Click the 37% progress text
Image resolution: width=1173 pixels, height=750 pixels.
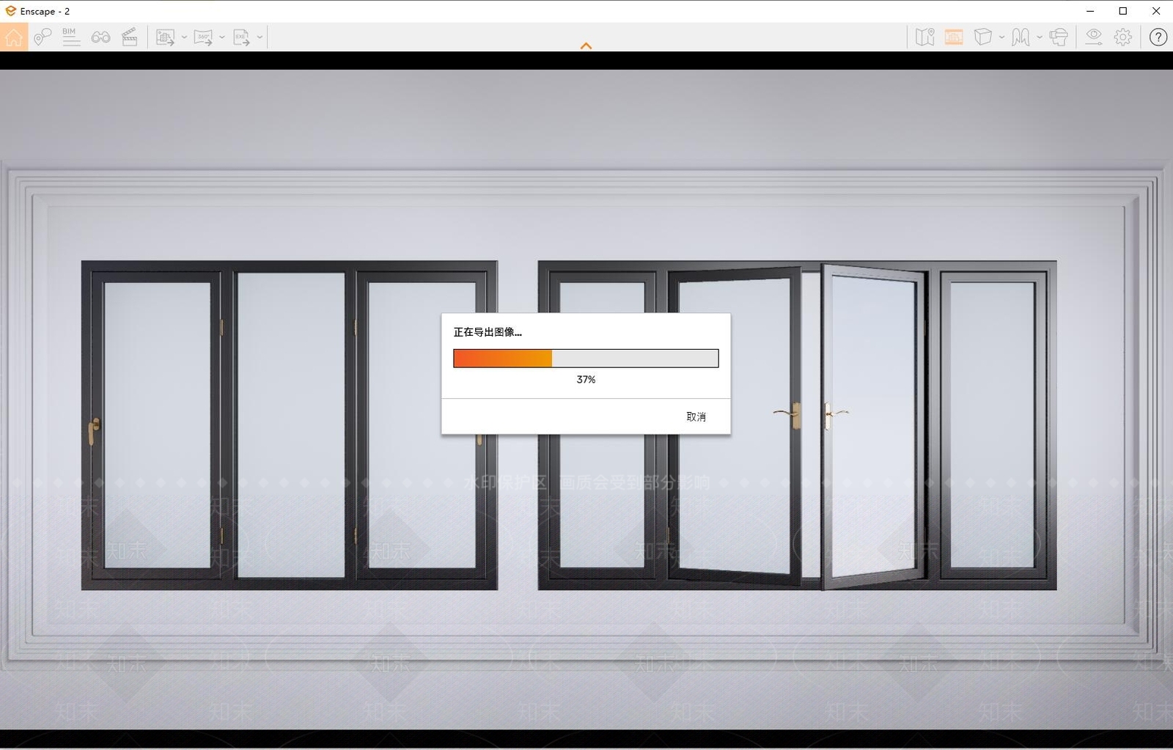pos(586,379)
